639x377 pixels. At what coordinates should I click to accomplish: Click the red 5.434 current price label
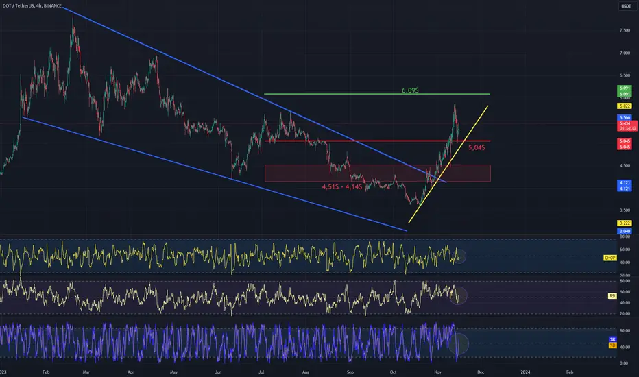[x=625, y=123]
